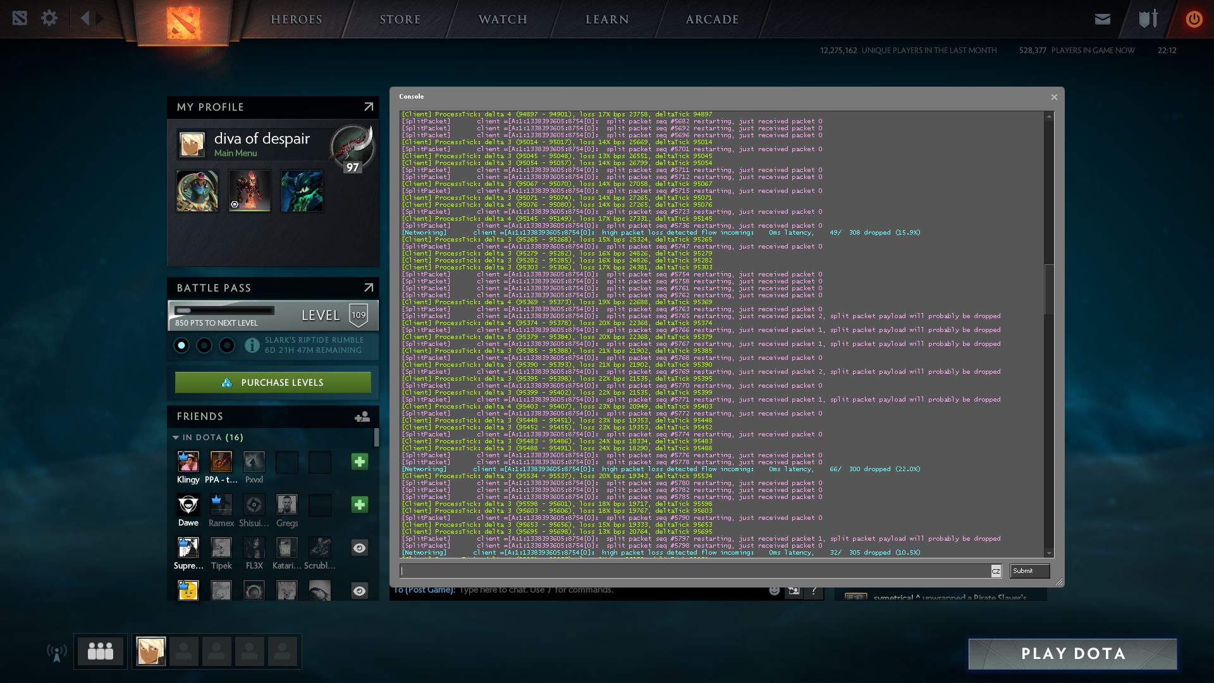Select Klingy friend avatar

tap(188, 462)
